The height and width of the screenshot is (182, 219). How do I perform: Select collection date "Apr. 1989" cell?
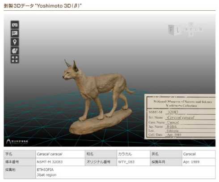click(198, 162)
